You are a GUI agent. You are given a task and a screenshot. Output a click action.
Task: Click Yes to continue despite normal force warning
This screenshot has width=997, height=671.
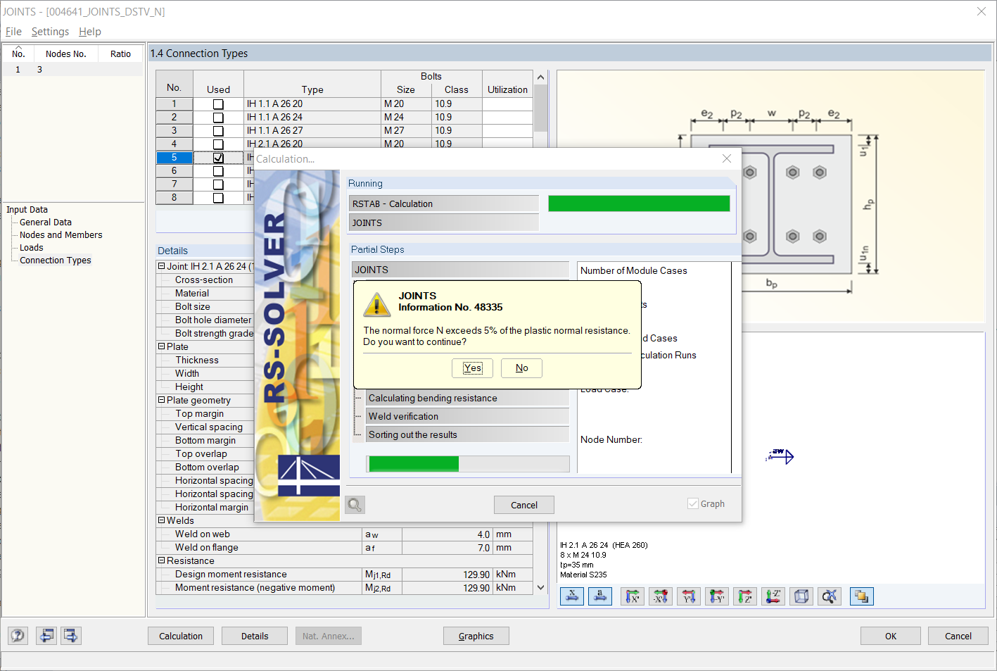tap(472, 368)
